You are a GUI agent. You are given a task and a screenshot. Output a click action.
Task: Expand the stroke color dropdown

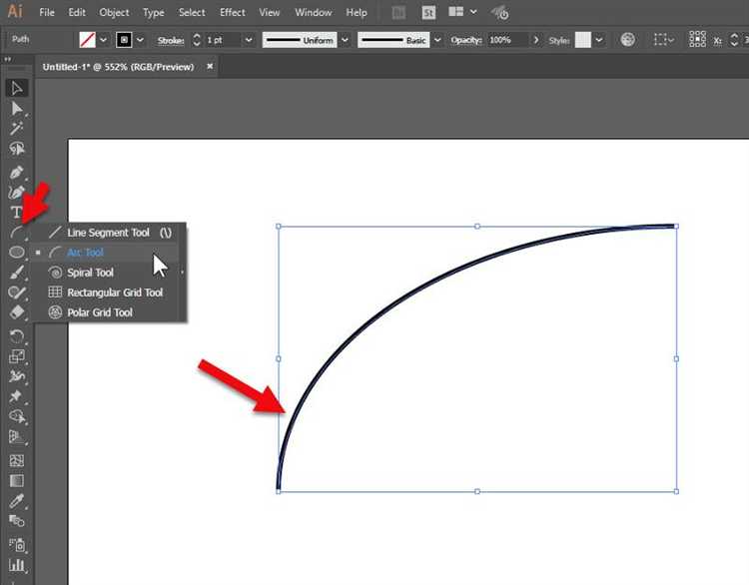(x=140, y=40)
